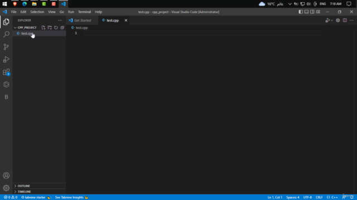Toggle the primary side bar layout

click(x=301, y=12)
